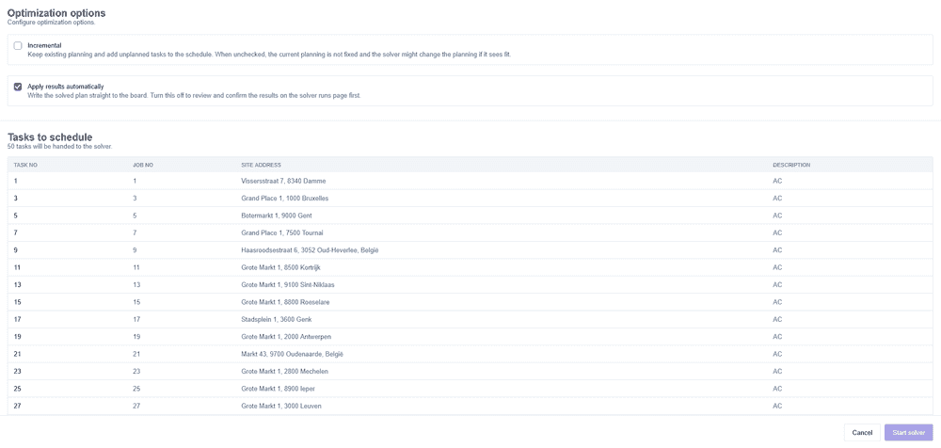Click task number 7 cell

click(16, 233)
